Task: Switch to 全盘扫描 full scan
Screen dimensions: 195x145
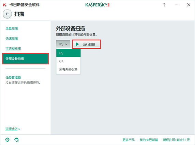Action: 12,29
